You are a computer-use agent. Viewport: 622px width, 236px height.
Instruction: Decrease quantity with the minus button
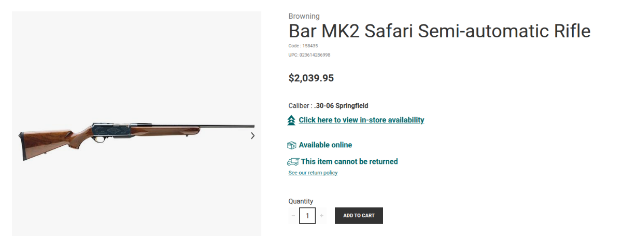click(x=293, y=216)
